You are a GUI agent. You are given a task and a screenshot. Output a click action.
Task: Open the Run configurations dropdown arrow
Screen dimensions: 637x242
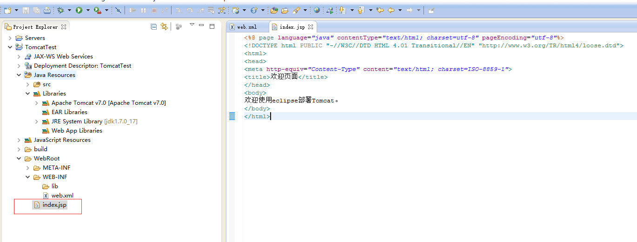pos(88,10)
